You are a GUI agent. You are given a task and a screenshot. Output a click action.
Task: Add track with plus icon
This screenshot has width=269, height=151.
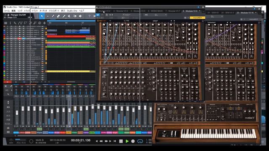[x=45, y=23]
